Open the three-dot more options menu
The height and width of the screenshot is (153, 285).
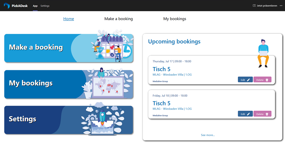[x=281, y=6]
